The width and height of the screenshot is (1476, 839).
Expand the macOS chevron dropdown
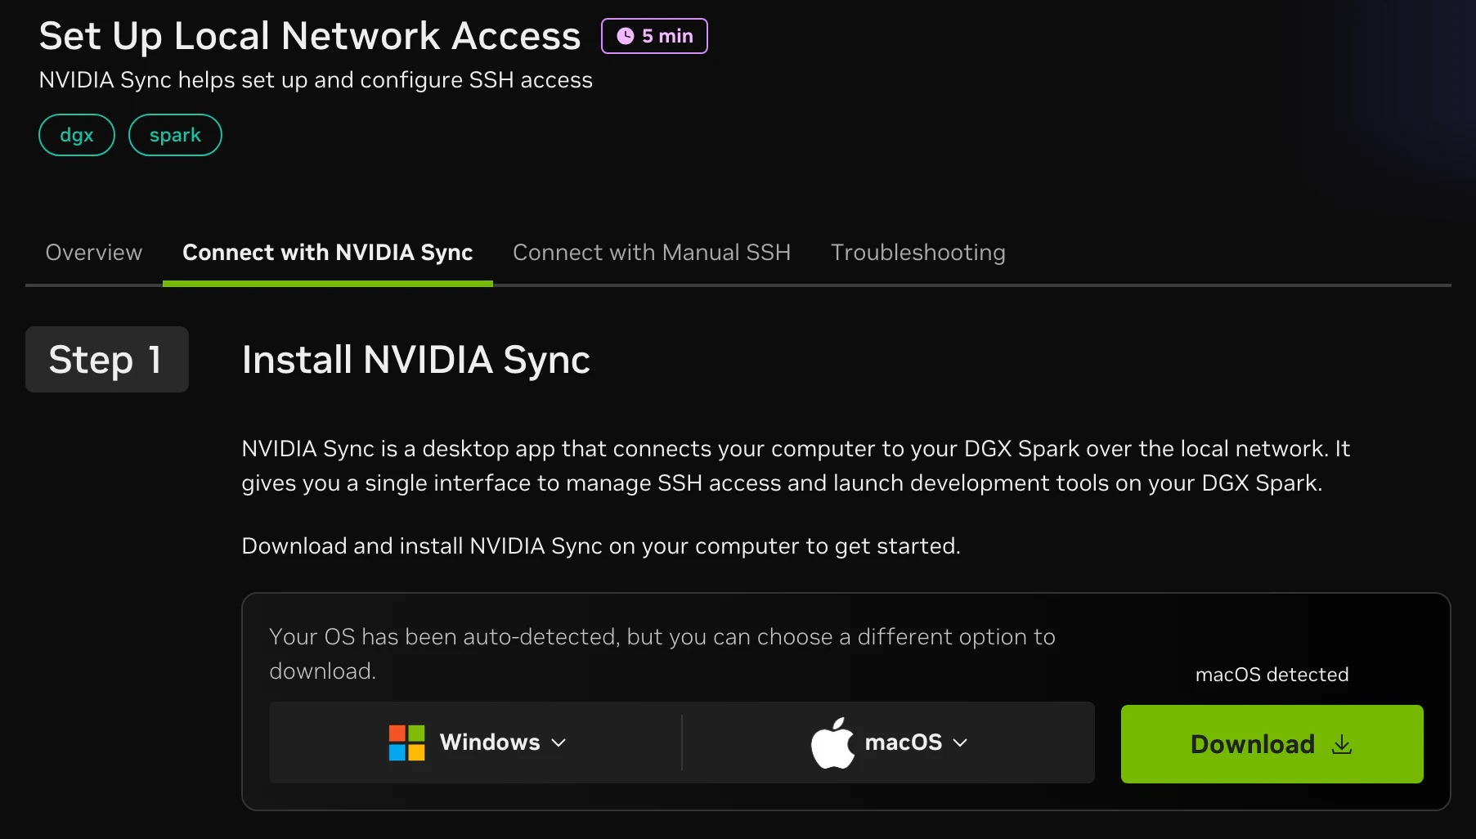[x=961, y=743]
